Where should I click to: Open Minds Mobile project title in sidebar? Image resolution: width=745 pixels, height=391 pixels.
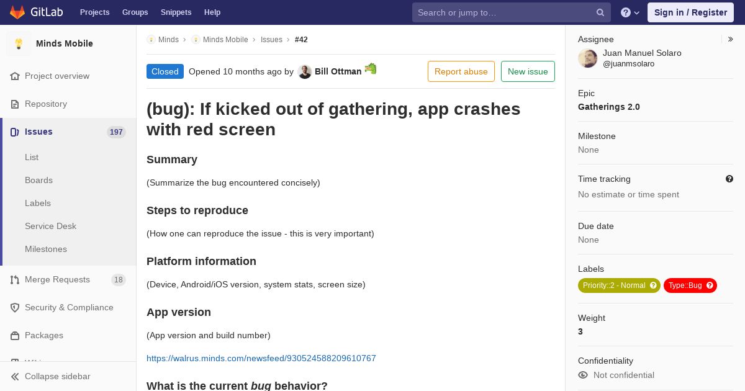65,43
